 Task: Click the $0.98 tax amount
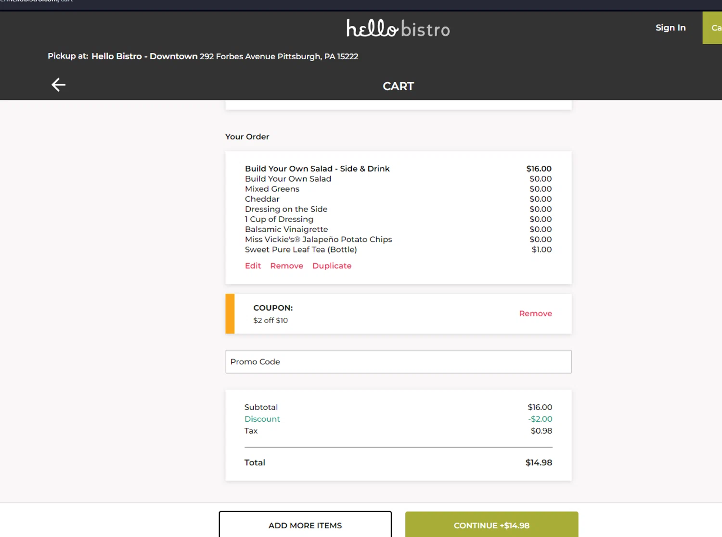pyautogui.click(x=541, y=431)
